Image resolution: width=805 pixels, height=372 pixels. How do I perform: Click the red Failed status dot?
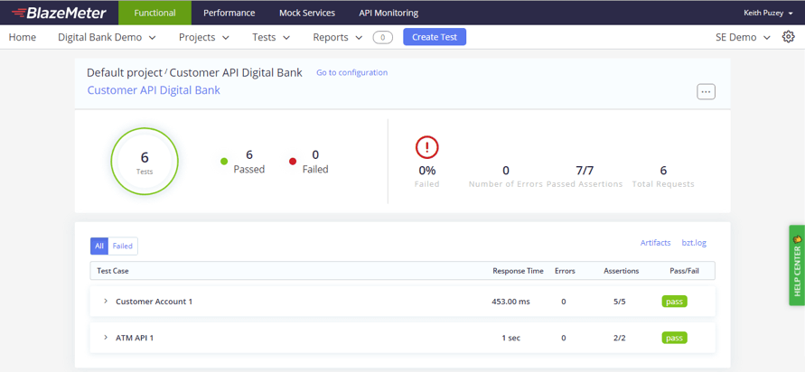(x=293, y=162)
